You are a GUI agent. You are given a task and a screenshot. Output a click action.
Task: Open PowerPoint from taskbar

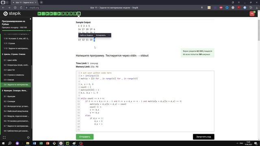click(48, 143)
